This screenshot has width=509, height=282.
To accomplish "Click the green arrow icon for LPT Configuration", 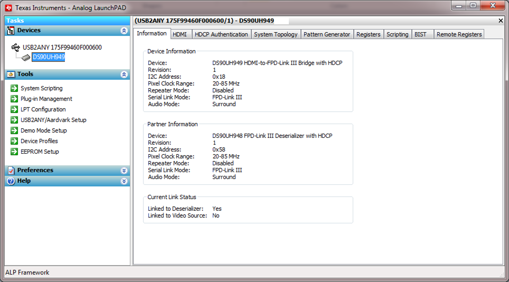I will [x=14, y=109].
